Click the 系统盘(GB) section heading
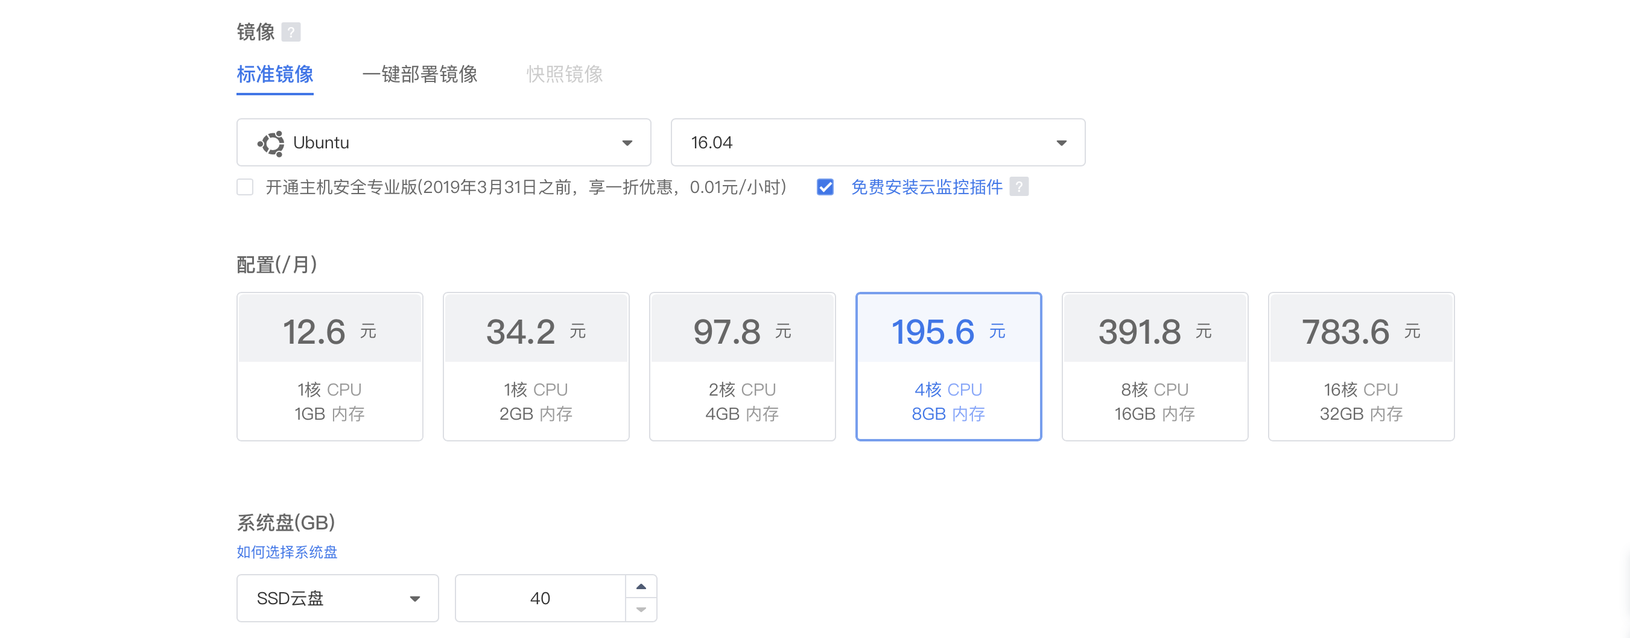The height and width of the screenshot is (638, 1630). click(285, 522)
